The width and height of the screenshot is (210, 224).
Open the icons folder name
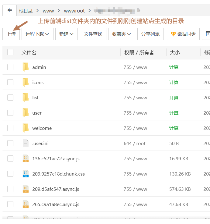click(38, 82)
